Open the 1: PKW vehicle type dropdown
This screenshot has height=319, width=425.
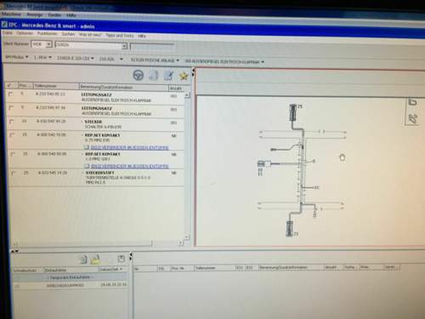coord(42,58)
